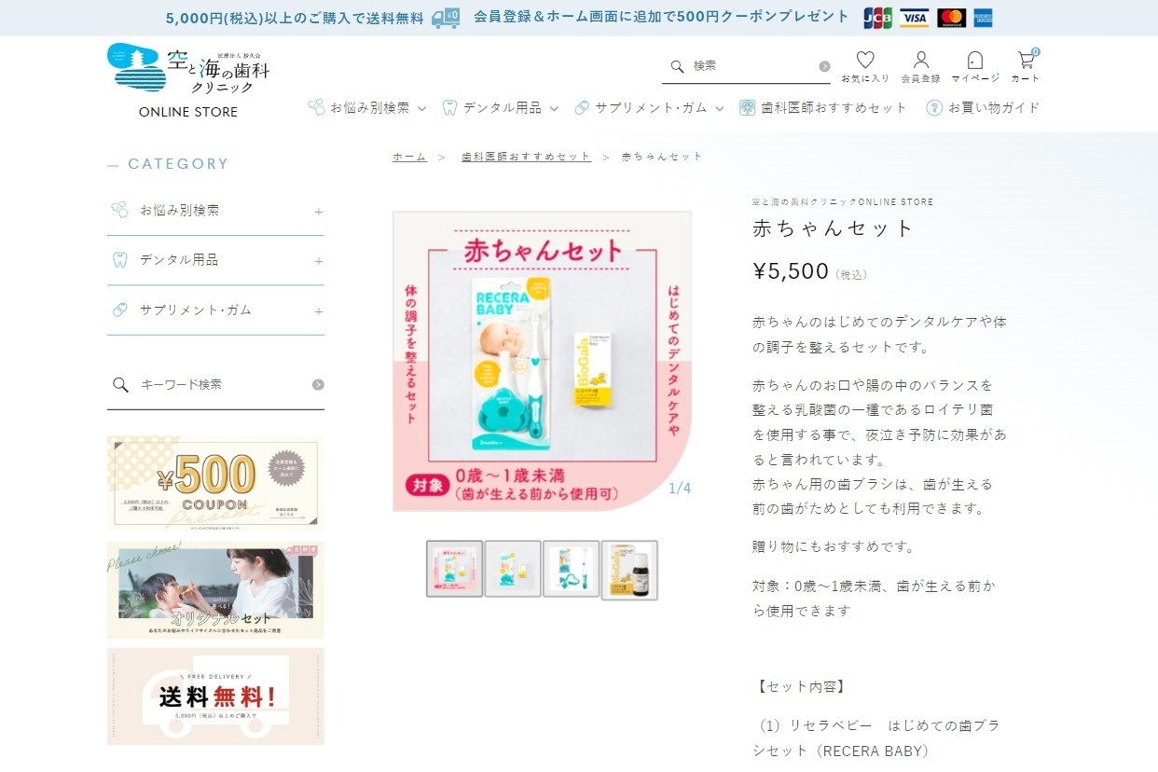The height and width of the screenshot is (772, 1158).
Task: Click the sidebar デンタル用品 tooth icon
Action: [x=119, y=260]
